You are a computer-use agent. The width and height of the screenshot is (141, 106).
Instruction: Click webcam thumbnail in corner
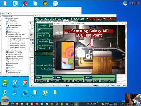[x=133, y=99]
